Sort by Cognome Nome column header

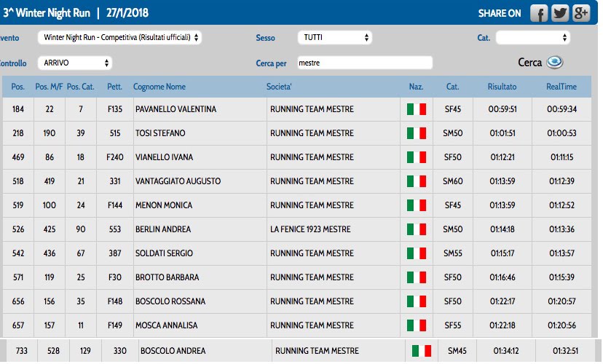pyautogui.click(x=159, y=87)
